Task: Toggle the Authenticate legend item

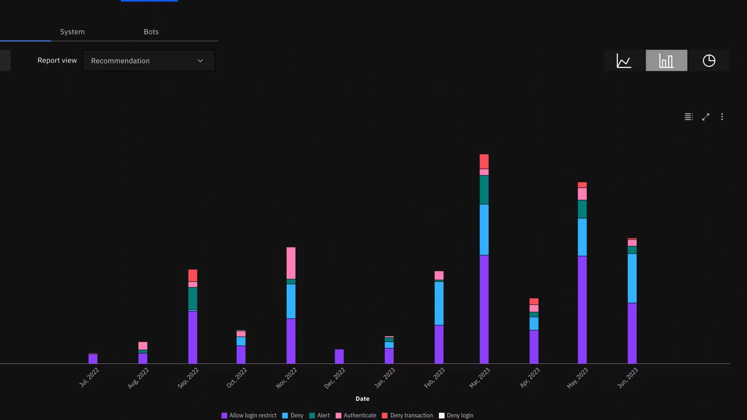Action: click(356, 415)
